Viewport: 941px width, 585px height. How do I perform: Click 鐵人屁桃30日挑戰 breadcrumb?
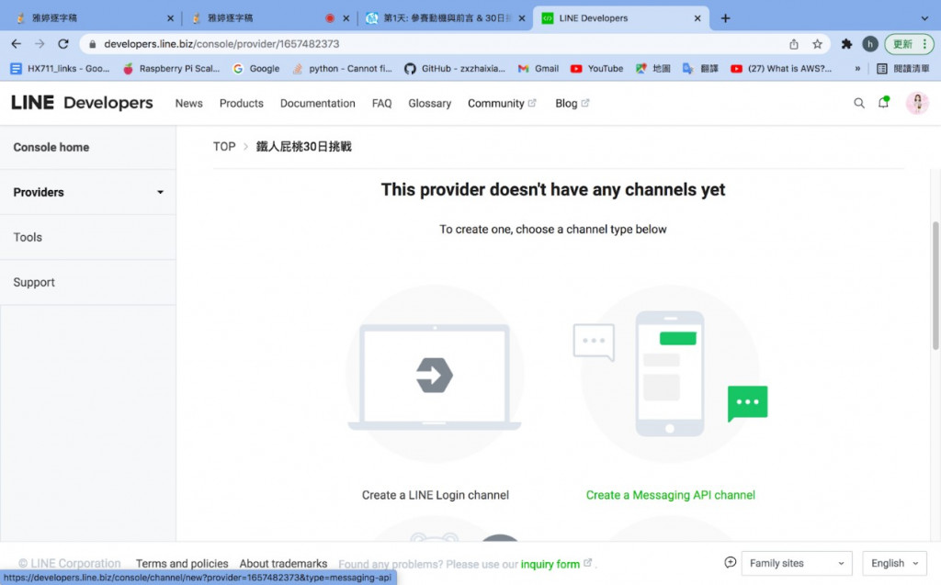pyautogui.click(x=303, y=146)
